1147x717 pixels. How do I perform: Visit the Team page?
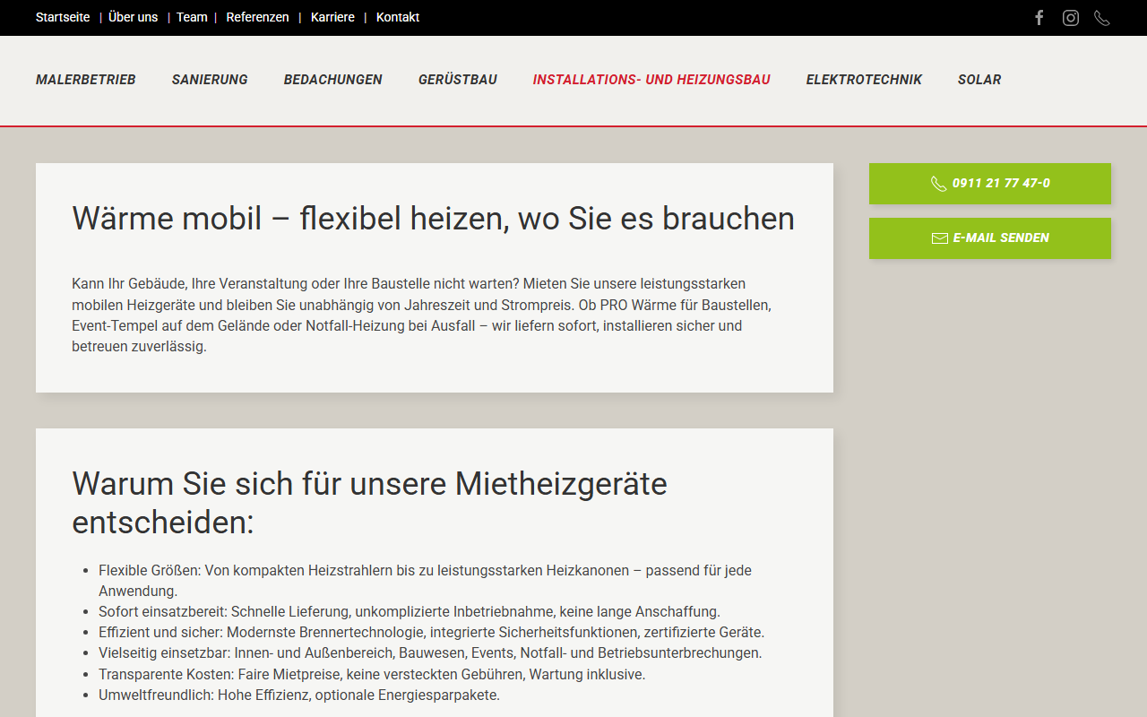(192, 17)
